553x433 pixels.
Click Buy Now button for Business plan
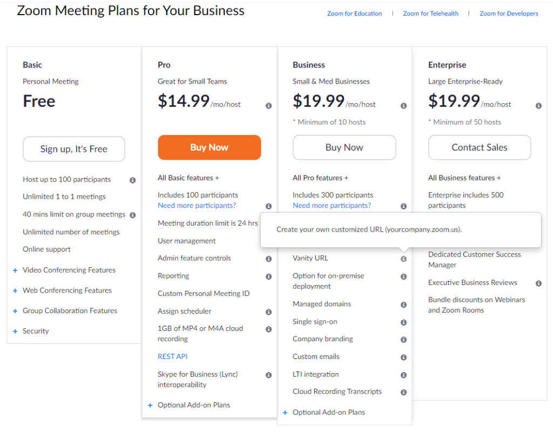(x=344, y=147)
